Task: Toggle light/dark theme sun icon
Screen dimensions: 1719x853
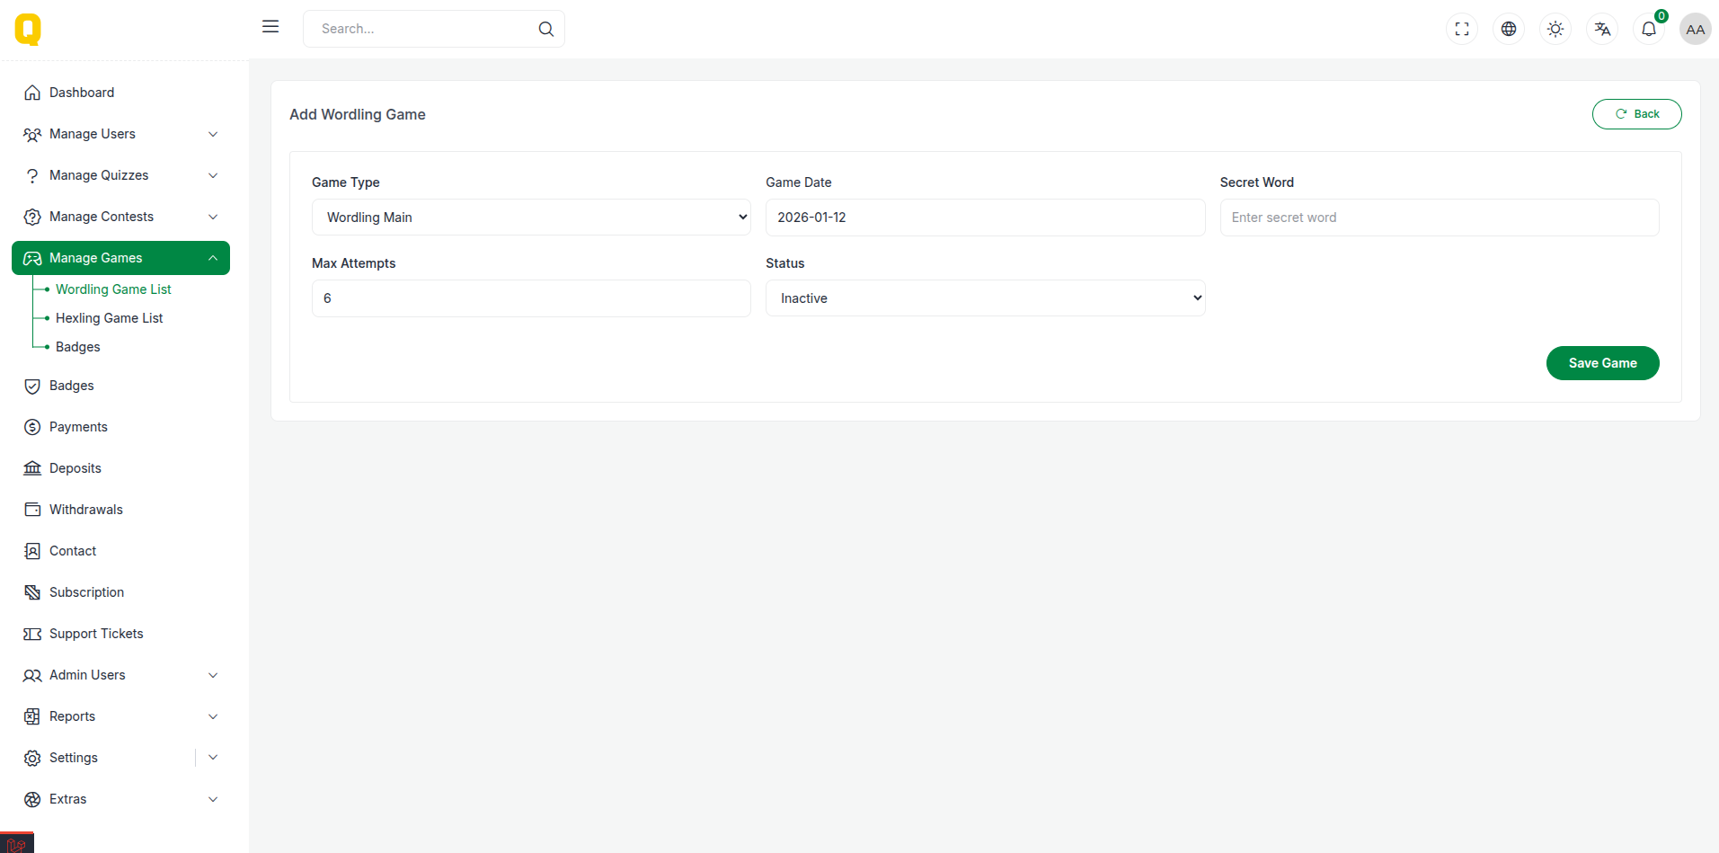Action: (x=1555, y=29)
